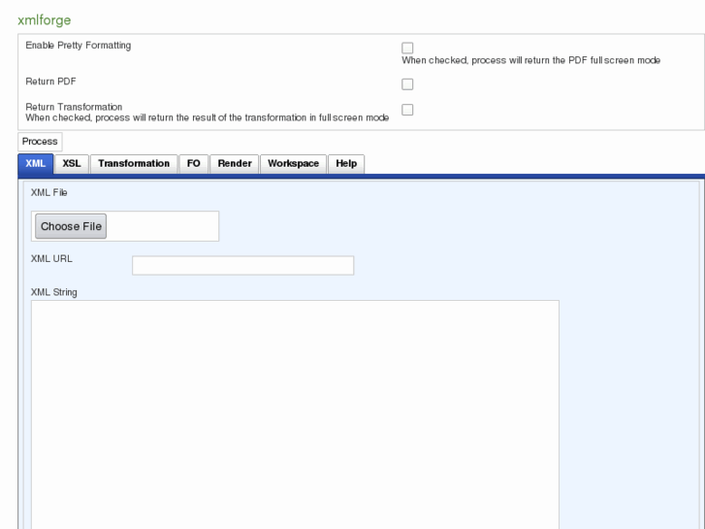Click Choose File for XML File
Screen dimensions: 705x529
tap(71, 226)
